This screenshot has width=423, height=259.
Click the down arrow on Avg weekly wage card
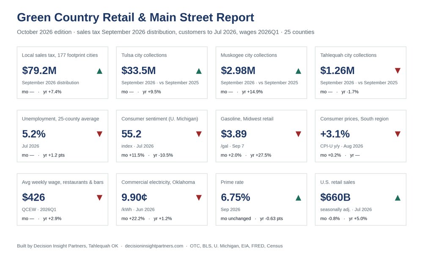pyautogui.click(x=99, y=198)
